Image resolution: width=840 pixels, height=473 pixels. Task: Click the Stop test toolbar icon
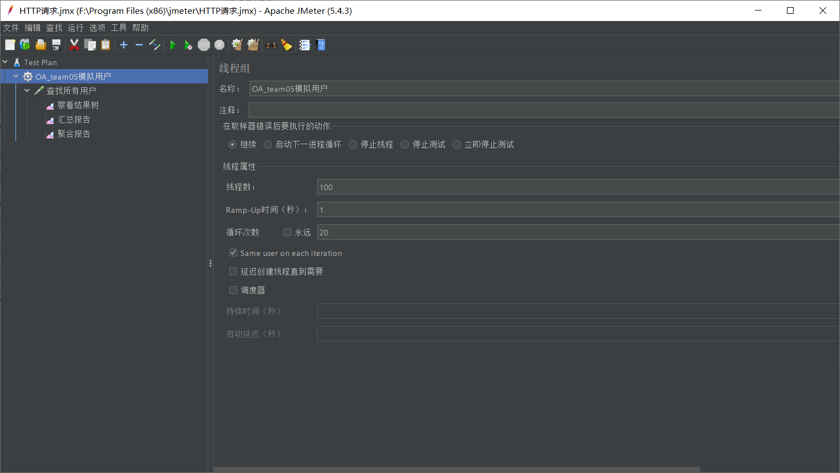click(204, 45)
